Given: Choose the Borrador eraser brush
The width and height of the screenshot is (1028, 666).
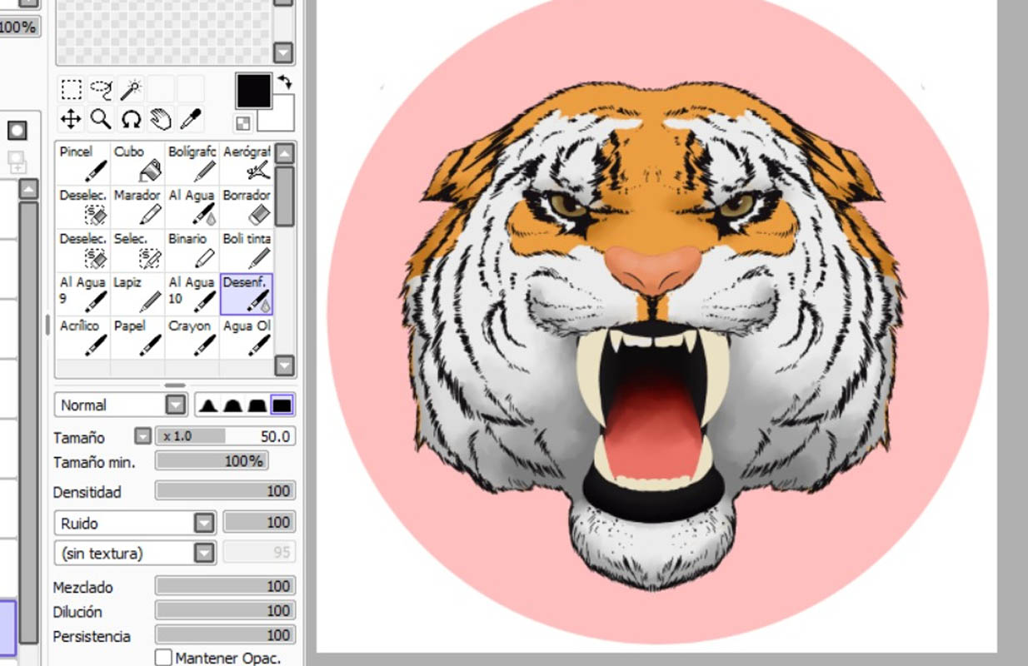Looking at the screenshot, I should coord(247,206).
